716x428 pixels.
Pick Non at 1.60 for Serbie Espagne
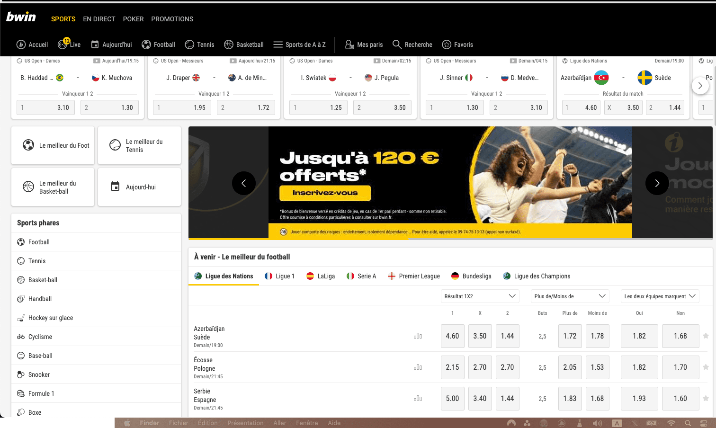click(x=680, y=398)
